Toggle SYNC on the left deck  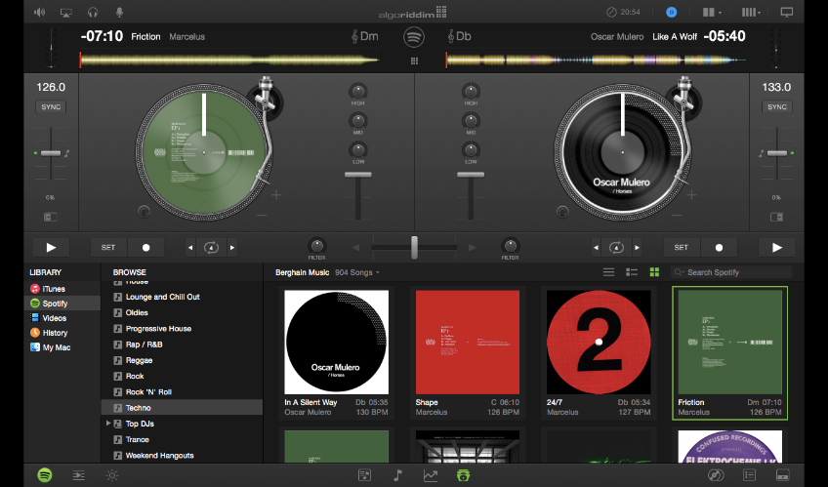51,106
